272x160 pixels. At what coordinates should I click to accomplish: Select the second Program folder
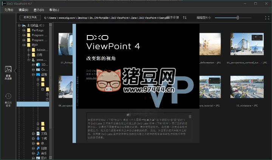pyautogui.click(x=39, y=40)
